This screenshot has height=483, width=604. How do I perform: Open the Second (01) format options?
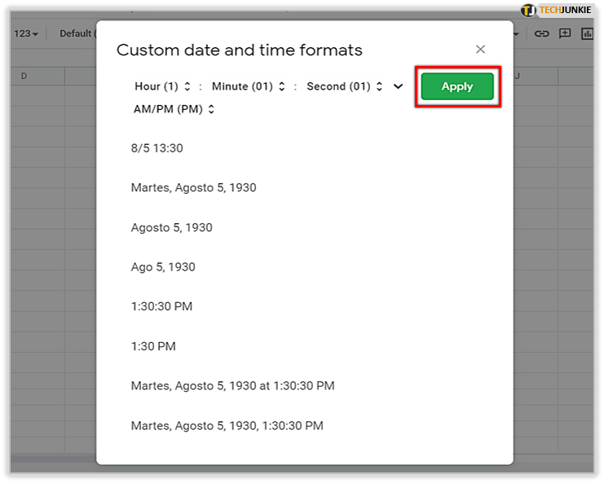[344, 86]
